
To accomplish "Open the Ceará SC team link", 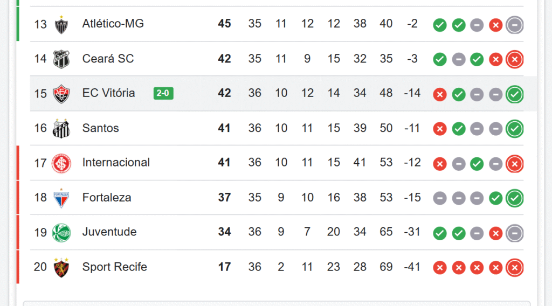I will (108, 59).
